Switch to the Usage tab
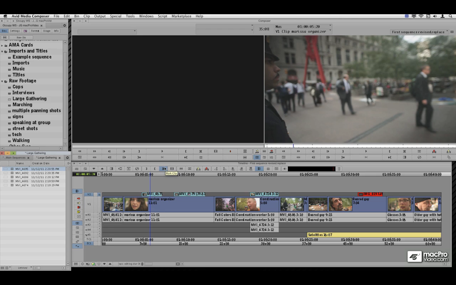 click(47, 31)
